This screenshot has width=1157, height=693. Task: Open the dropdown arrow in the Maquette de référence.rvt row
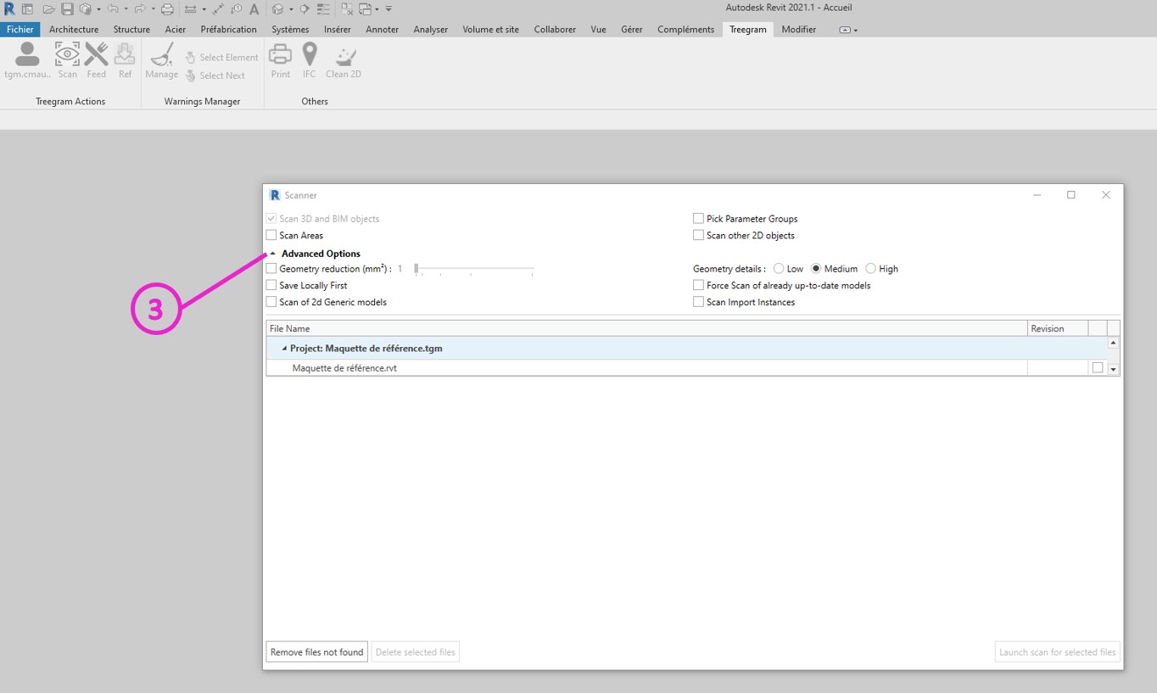click(1113, 370)
